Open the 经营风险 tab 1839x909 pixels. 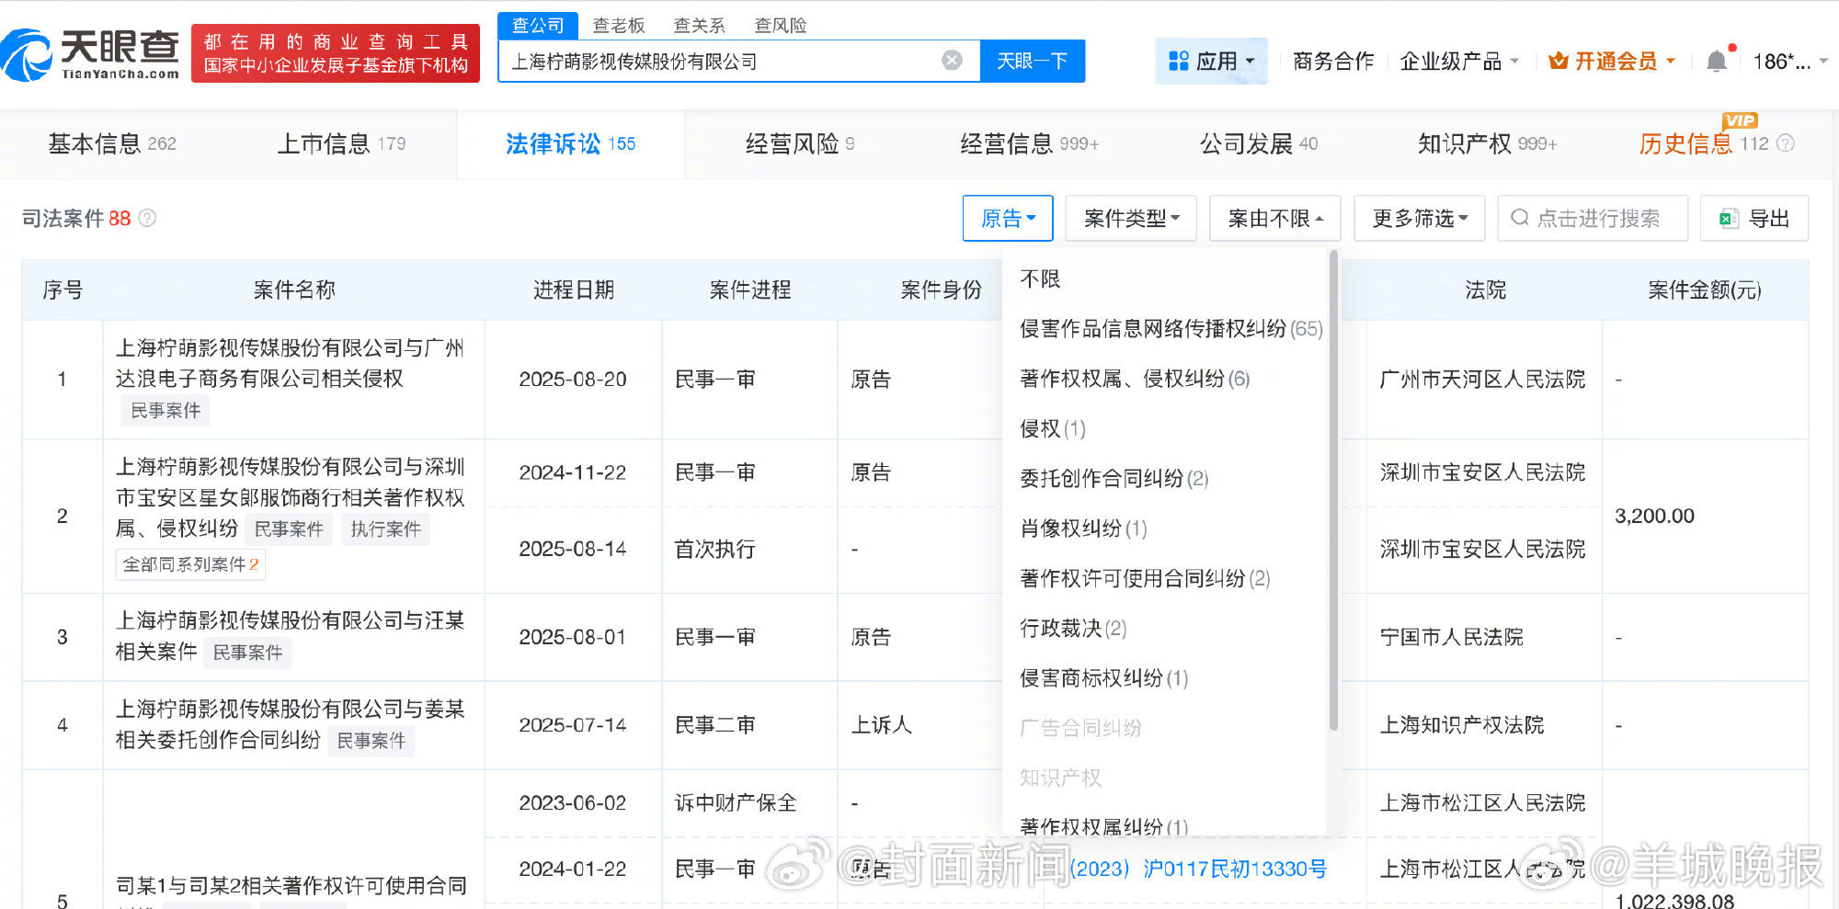coord(800,143)
